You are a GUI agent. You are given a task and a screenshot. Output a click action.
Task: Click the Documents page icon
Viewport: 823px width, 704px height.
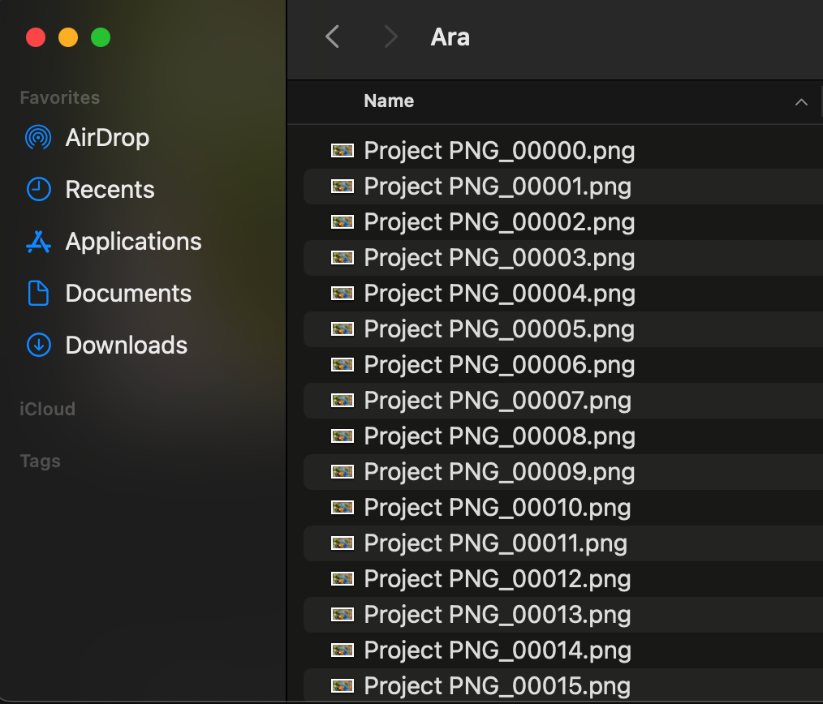[38, 294]
